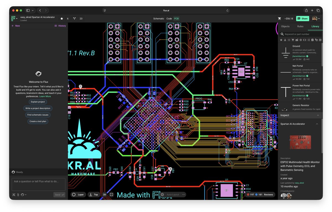Collapse the Inspect panel chevron
The image size is (332, 212).
[x=318, y=115]
